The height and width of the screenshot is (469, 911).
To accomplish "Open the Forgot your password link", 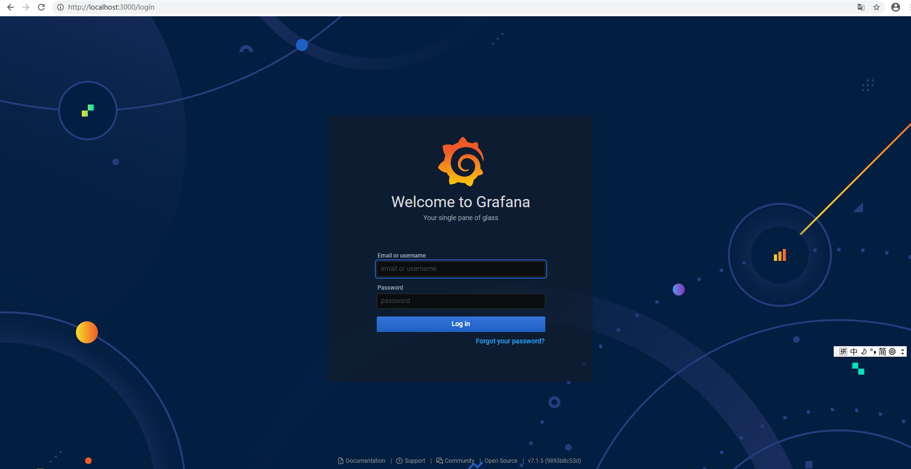I will (510, 341).
